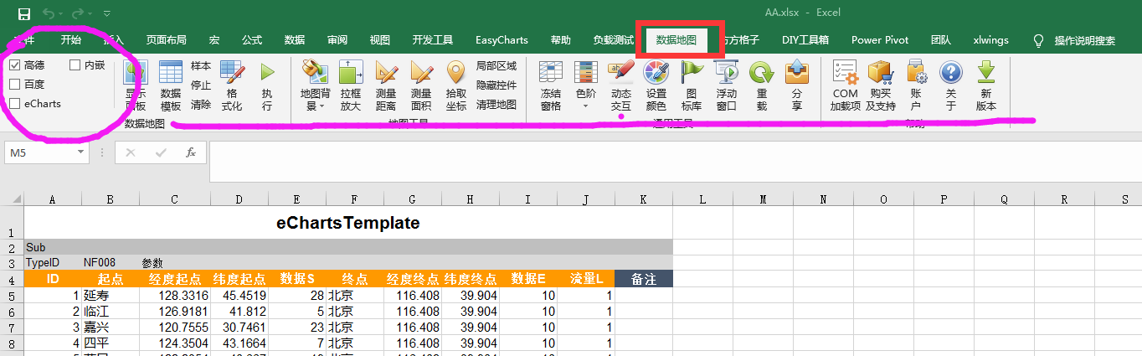
Task: Click the 停止 button
Action: point(201,85)
